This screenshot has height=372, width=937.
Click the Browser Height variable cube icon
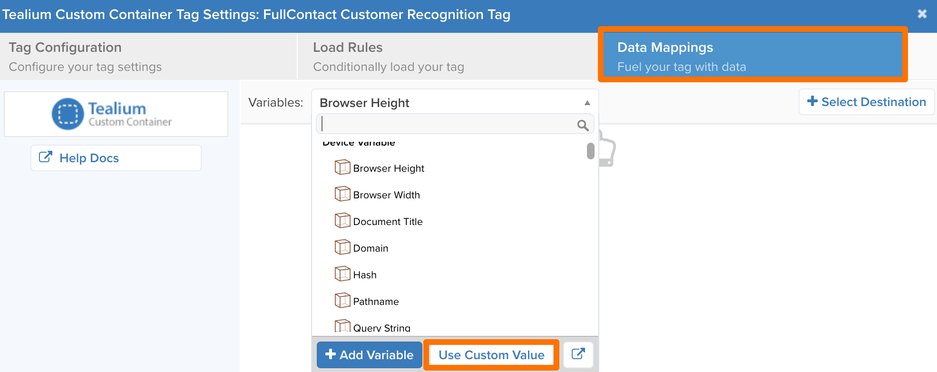(x=342, y=167)
